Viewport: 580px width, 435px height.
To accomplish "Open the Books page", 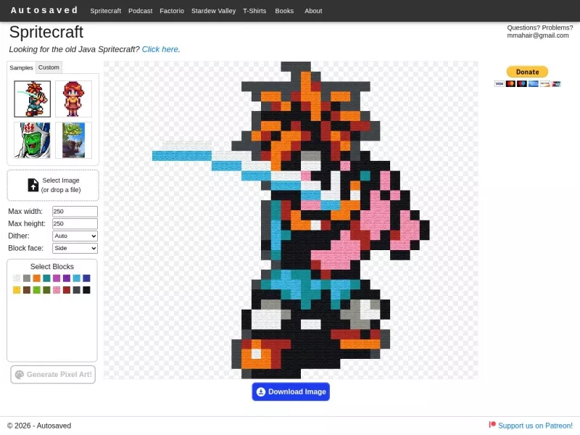I will (284, 11).
